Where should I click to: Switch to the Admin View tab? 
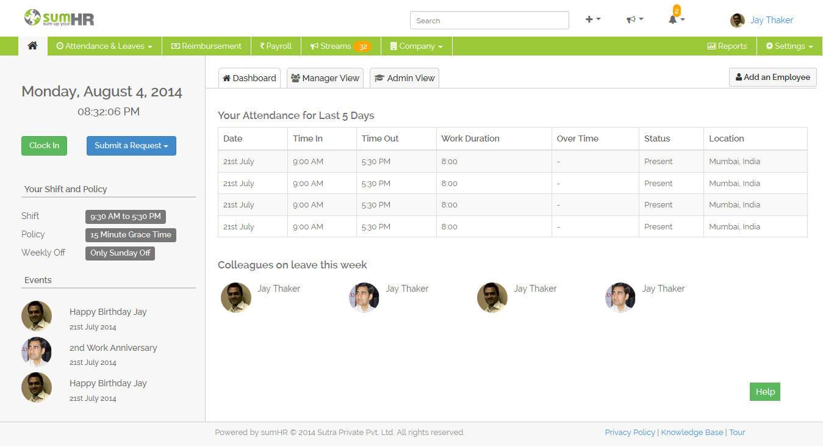tap(404, 78)
